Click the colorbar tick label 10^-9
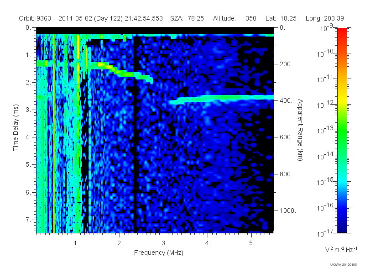The height and width of the screenshot is (274, 365). click(x=327, y=28)
